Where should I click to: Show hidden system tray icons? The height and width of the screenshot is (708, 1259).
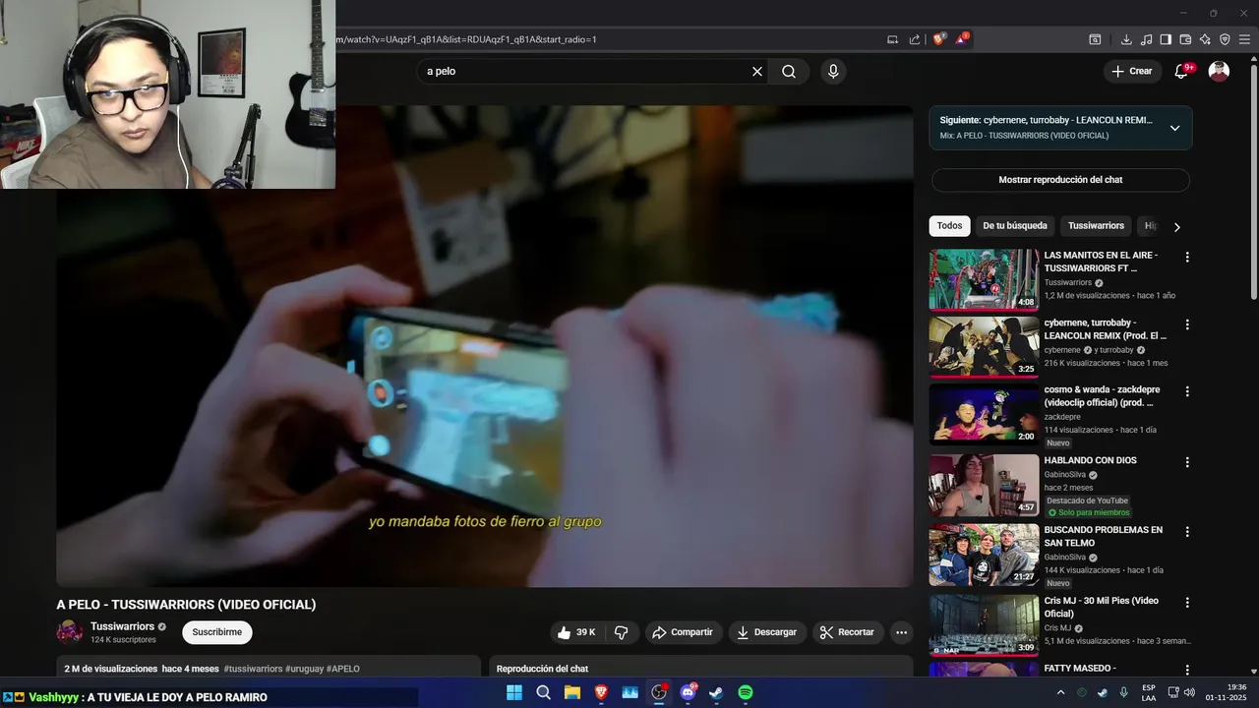point(1060,693)
